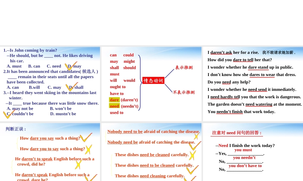Click 'would' in the modal verb list
This screenshot has width=303, height=181.
tap(129, 81)
